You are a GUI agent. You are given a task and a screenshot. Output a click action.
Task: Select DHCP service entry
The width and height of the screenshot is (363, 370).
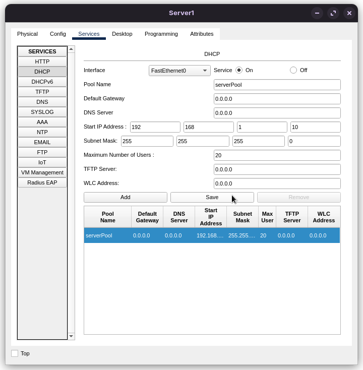42,72
